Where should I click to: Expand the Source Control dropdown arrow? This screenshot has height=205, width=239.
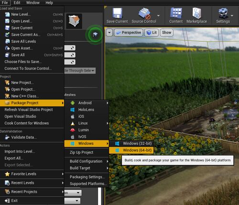click(x=158, y=16)
